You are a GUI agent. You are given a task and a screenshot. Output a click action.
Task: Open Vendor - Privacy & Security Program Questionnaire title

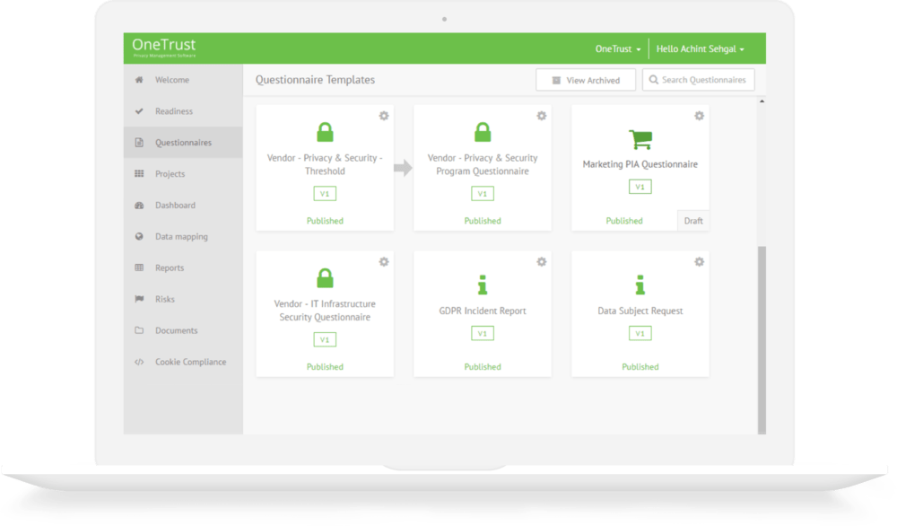coord(483,164)
